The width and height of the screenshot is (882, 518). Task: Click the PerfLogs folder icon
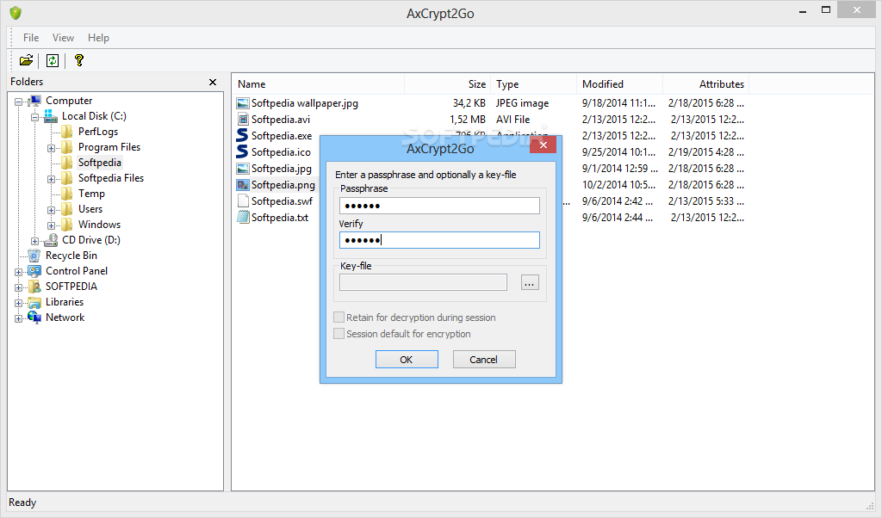pos(67,132)
